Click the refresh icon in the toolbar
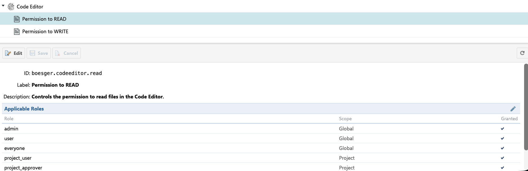Screen dimensions: 528x171 click(x=522, y=53)
